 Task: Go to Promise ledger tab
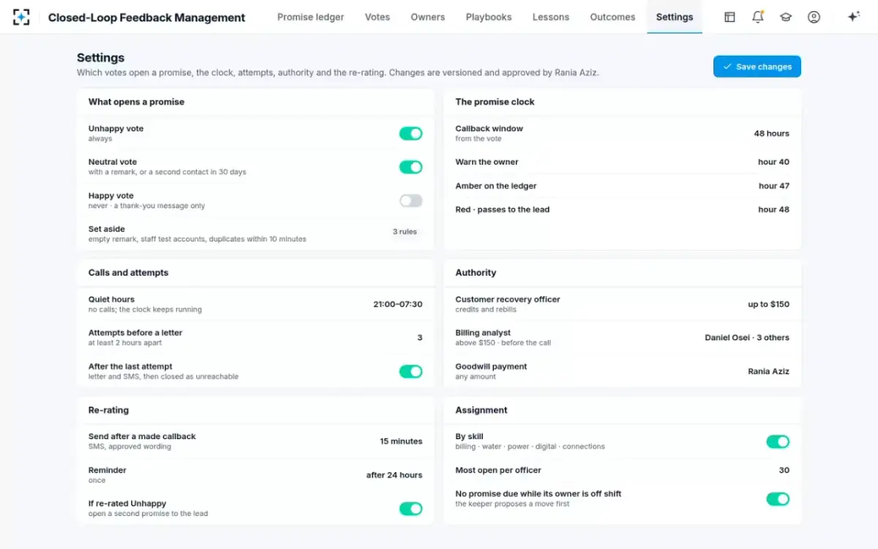310,17
